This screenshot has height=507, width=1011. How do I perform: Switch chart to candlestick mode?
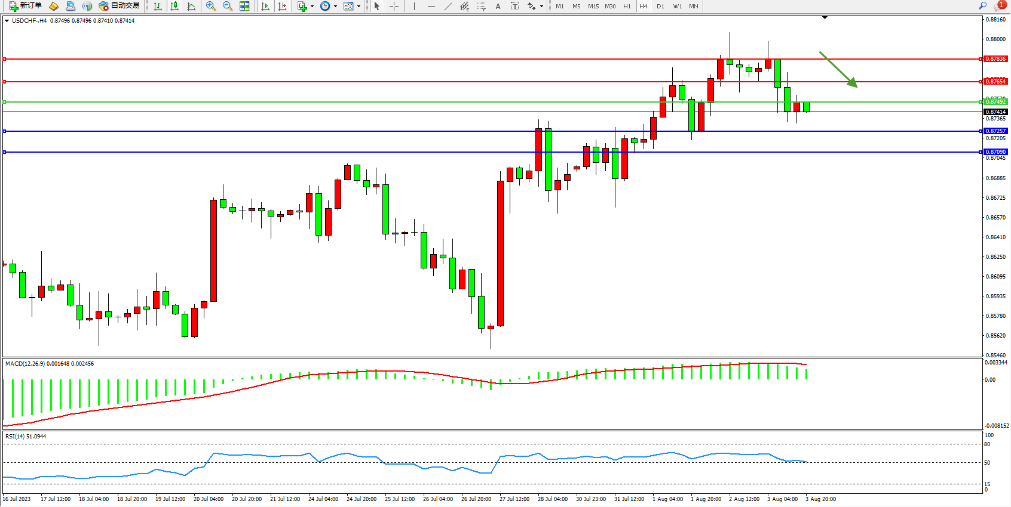coord(174,6)
